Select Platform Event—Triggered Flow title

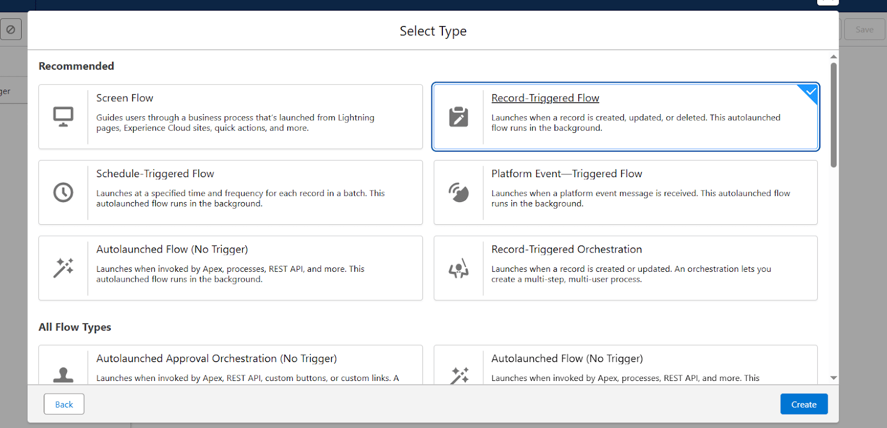[x=567, y=174]
